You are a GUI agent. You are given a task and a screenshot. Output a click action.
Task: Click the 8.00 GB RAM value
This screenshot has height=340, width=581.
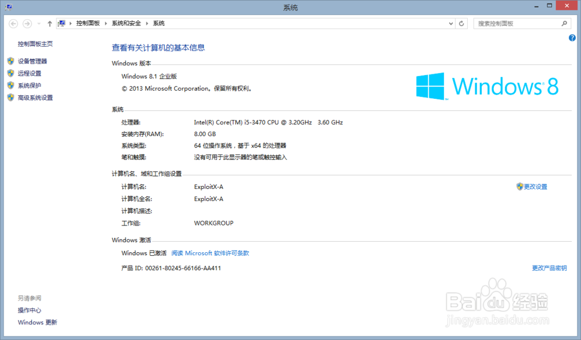click(205, 134)
